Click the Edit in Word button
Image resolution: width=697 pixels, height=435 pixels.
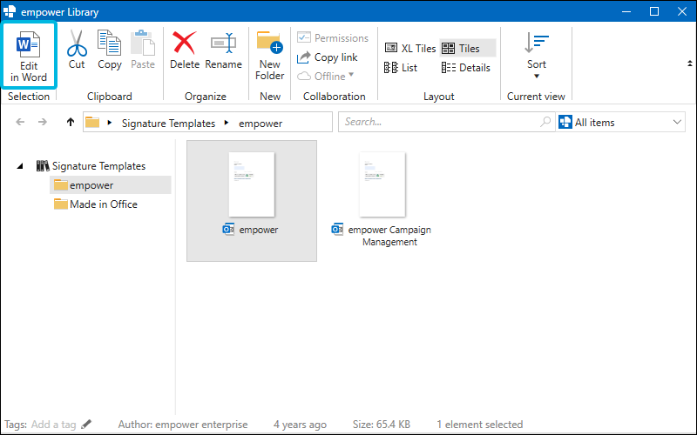[x=29, y=56]
